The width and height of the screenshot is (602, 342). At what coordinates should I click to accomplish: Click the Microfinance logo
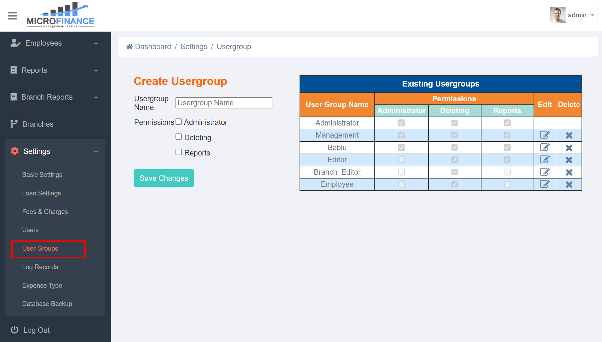(x=60, y=15)
